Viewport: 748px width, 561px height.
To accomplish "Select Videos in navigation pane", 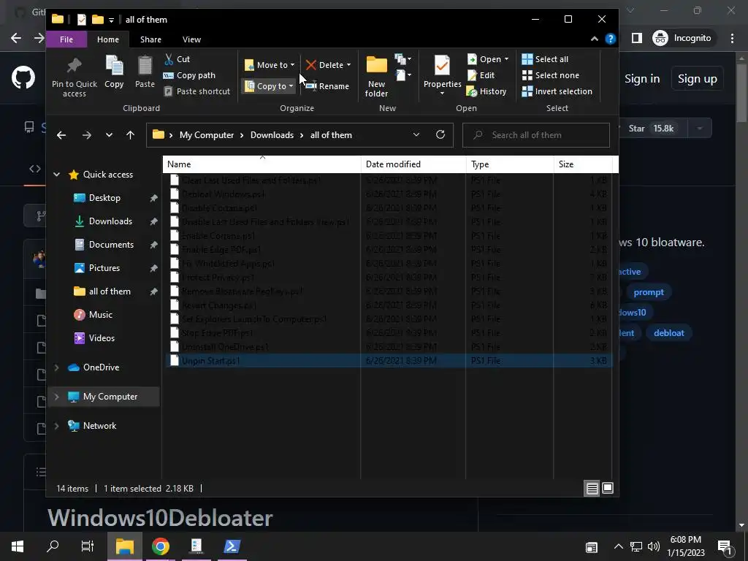I will (101, 338).
